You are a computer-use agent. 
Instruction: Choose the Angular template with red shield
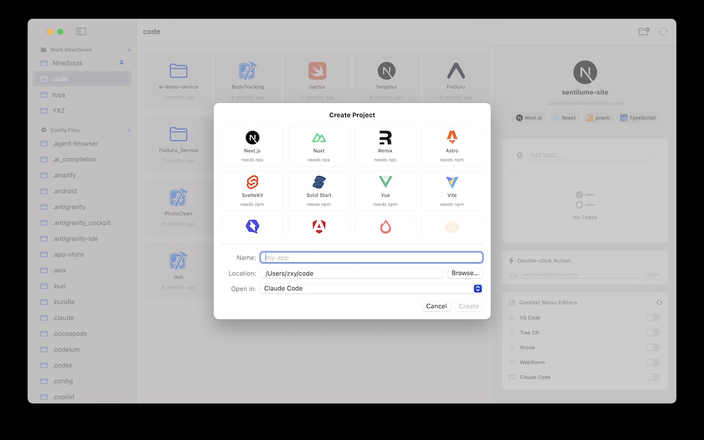coord(319,227)
